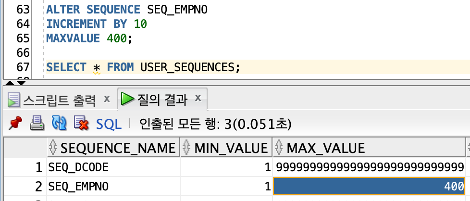The image size is (470, 201).
Task: Click the pin icon in results toolbar
Action: (x=15, y=123)
